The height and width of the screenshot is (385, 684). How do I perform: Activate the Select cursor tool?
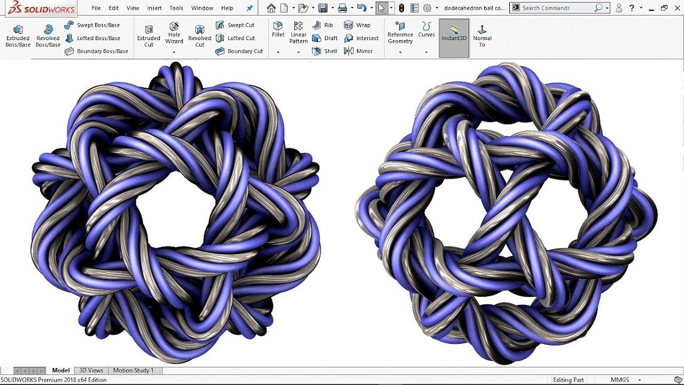[381, 8]
